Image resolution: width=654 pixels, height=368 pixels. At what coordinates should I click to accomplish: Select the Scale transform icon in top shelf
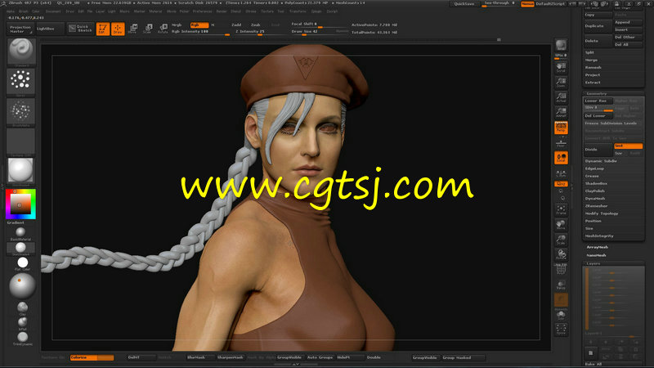(148, 29)
